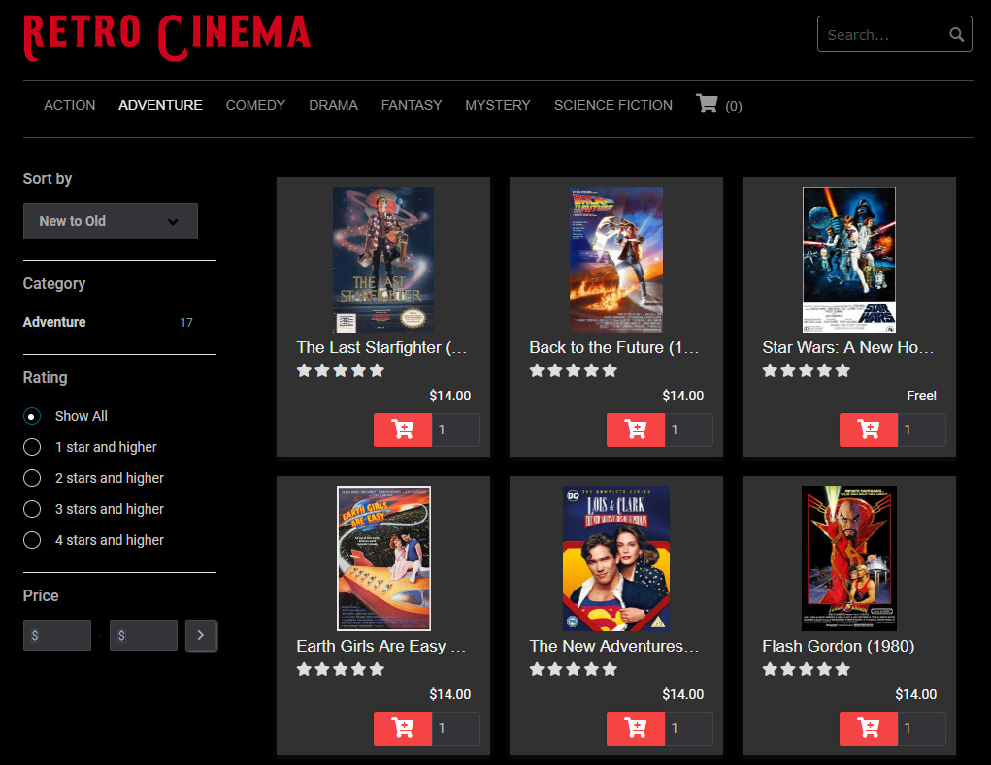Screen dimensions: 991x765
Task: Open The Last Starfighter title link
Action: [381, 347]
